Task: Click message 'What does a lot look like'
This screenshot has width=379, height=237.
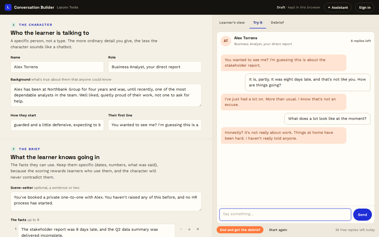Action: [327, 119]
